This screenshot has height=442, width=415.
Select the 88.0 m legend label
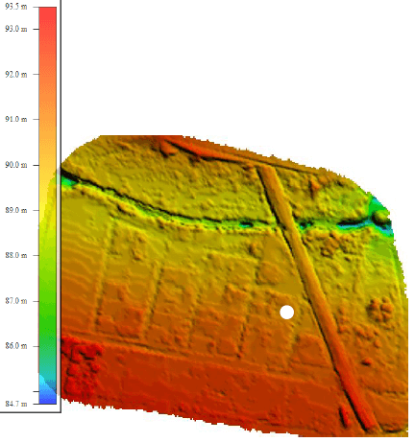[16, 255]
